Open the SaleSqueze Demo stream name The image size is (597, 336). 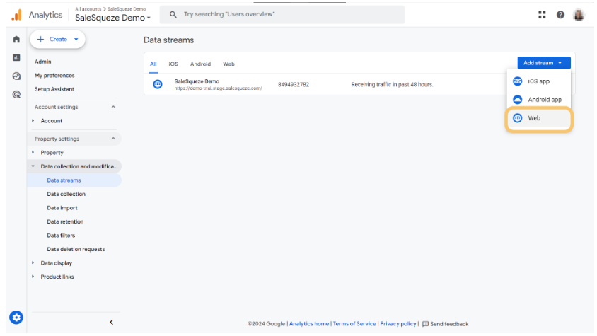197,81
